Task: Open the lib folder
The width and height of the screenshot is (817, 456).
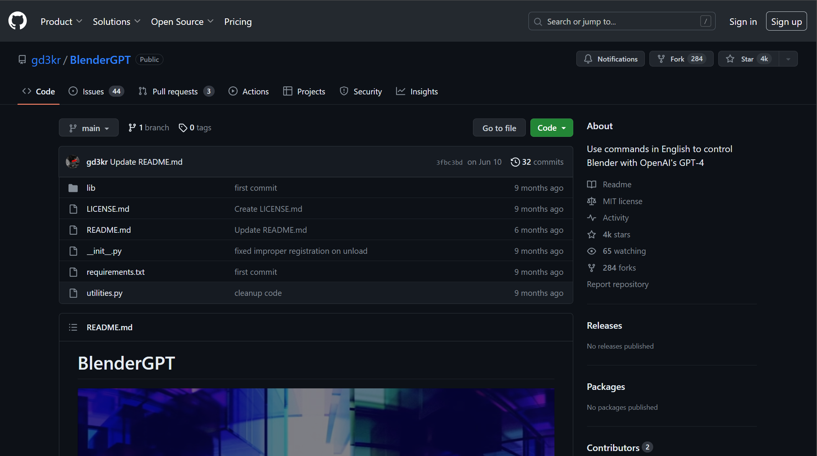Action: click(91, 188)
